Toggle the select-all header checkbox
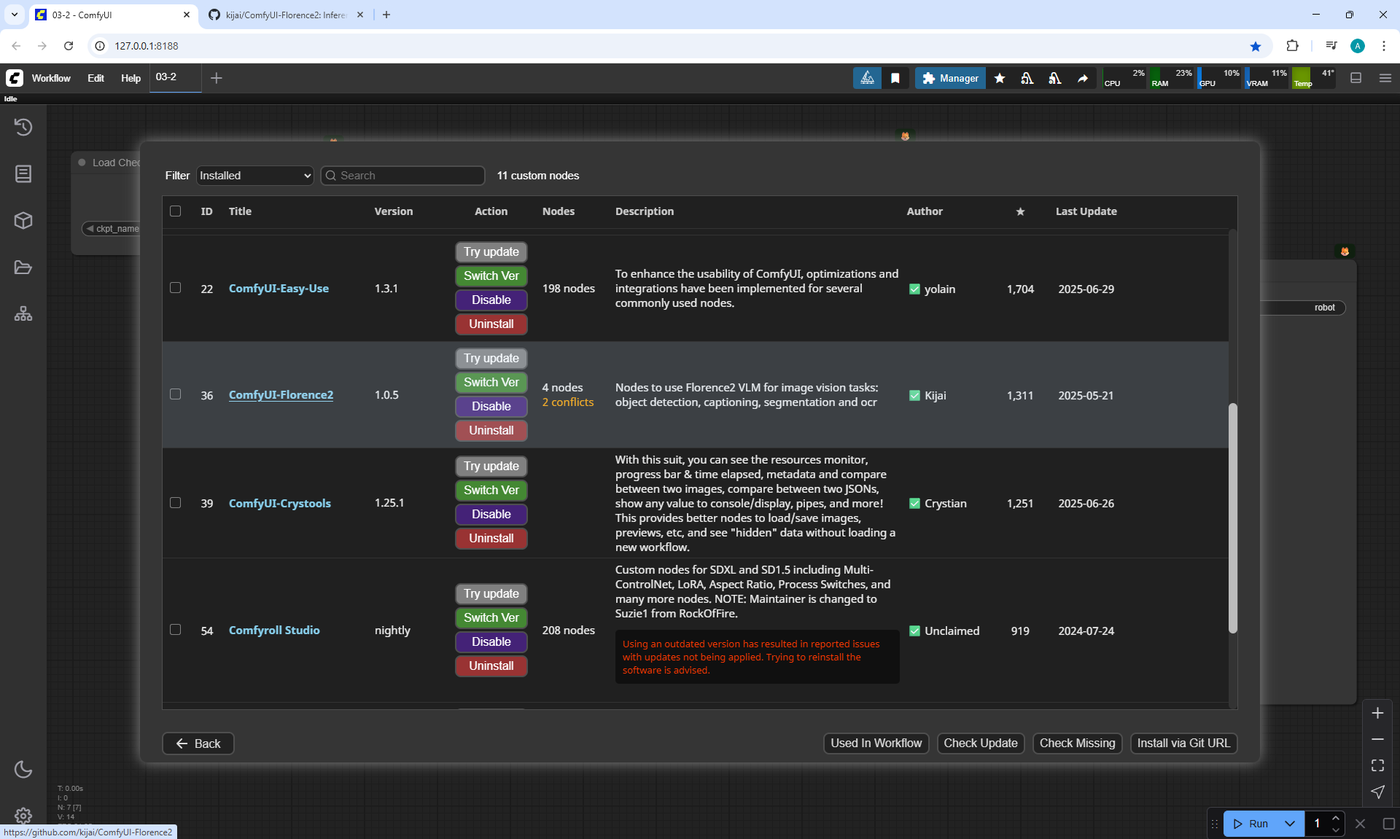 pyautogui.click(x=175, y=211)
